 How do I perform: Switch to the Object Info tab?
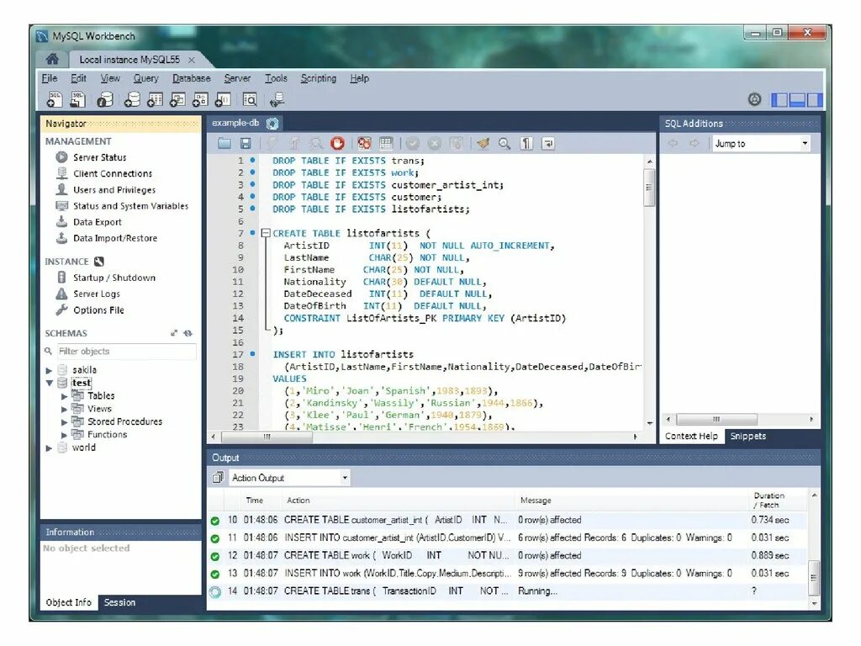69,602
